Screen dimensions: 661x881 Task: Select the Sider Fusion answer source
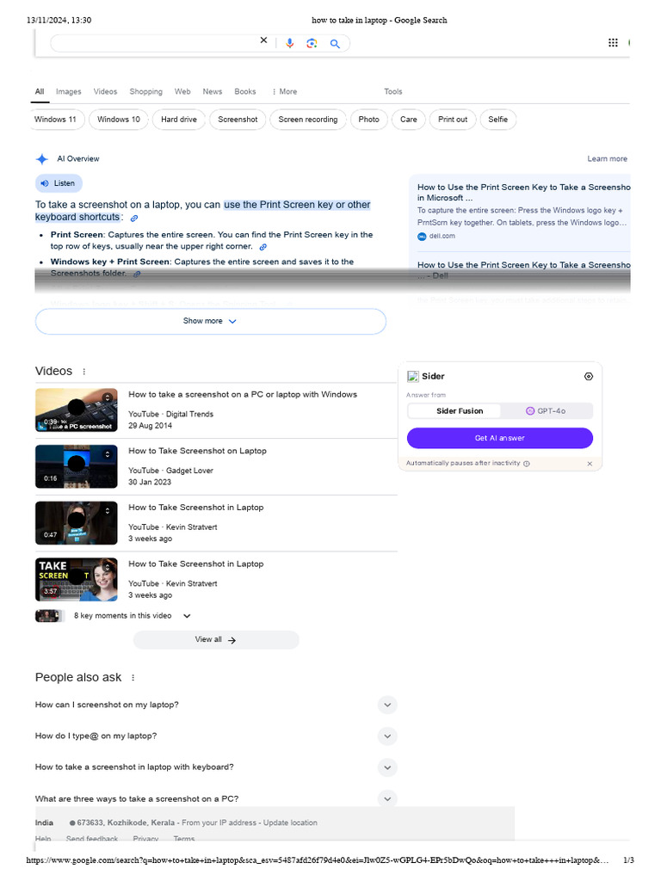460,411
